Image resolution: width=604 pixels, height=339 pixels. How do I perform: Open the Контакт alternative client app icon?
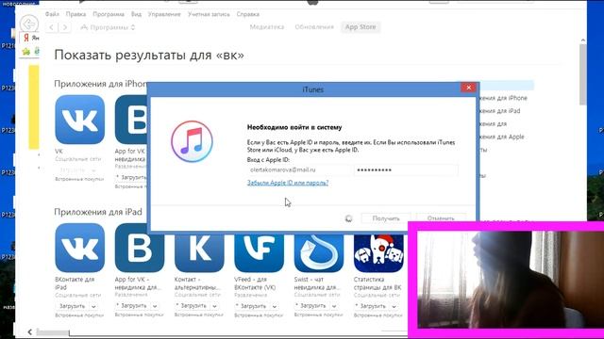(x=199, y=252)
